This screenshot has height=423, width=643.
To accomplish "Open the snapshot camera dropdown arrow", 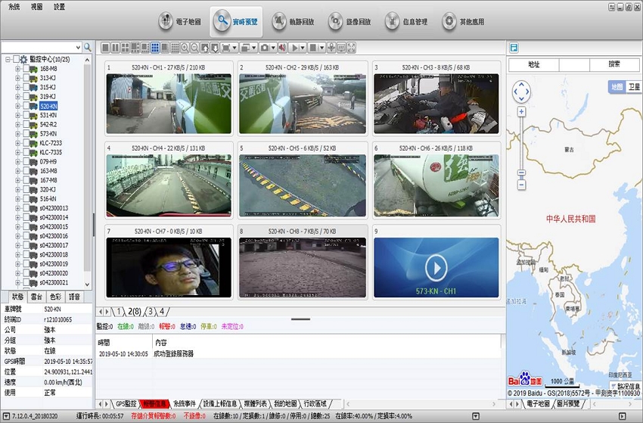I will pyautogui.click(x=274, y=48).
